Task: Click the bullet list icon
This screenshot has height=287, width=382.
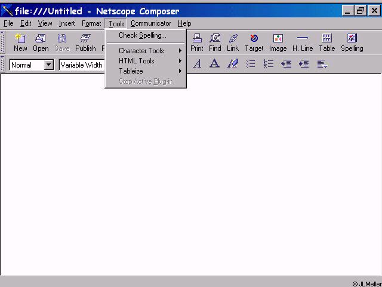Action: (251, 64)
